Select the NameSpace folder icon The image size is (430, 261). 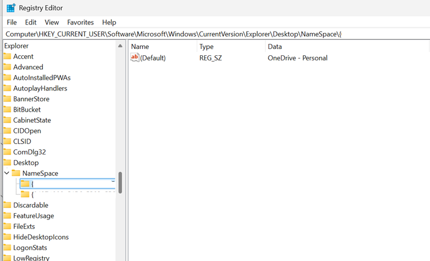tap(16, 173)
